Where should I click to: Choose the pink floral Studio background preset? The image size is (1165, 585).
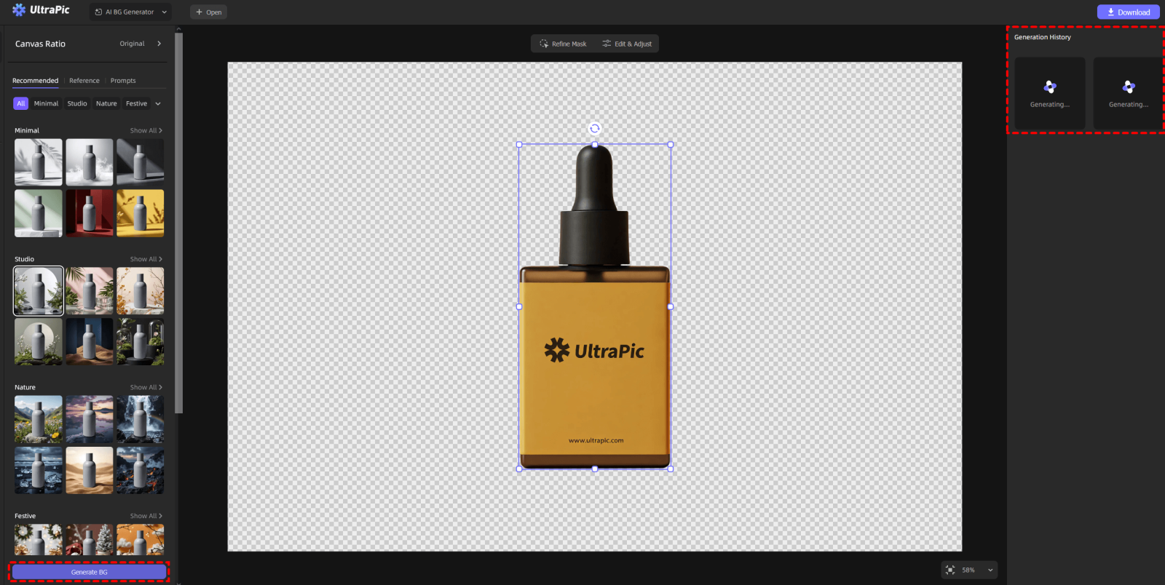click(90, 291)
